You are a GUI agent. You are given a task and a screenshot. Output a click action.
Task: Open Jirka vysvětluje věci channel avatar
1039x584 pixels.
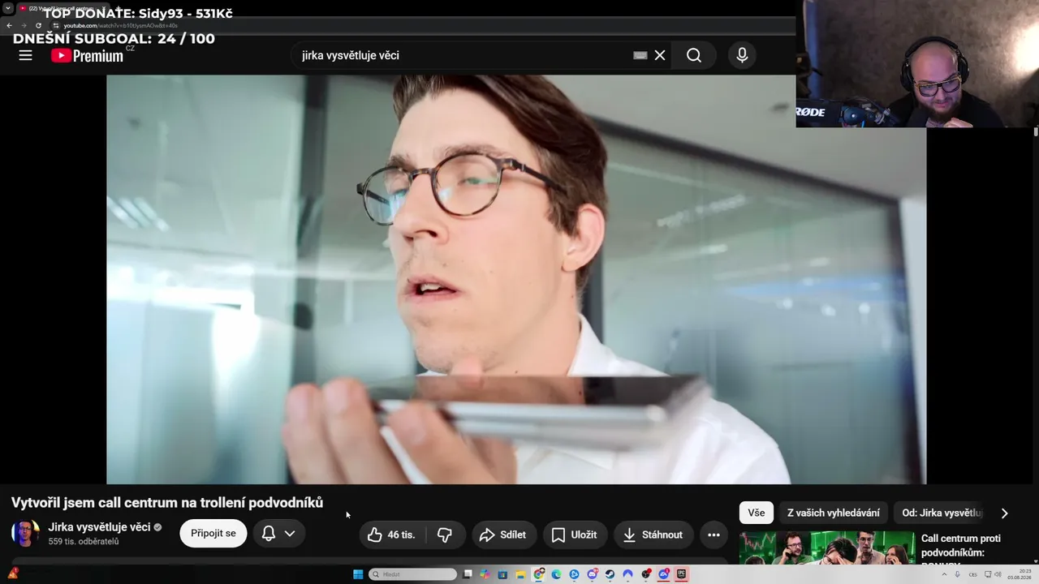tap(25, 533)
